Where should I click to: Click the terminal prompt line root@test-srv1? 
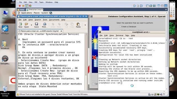point(110,83)
